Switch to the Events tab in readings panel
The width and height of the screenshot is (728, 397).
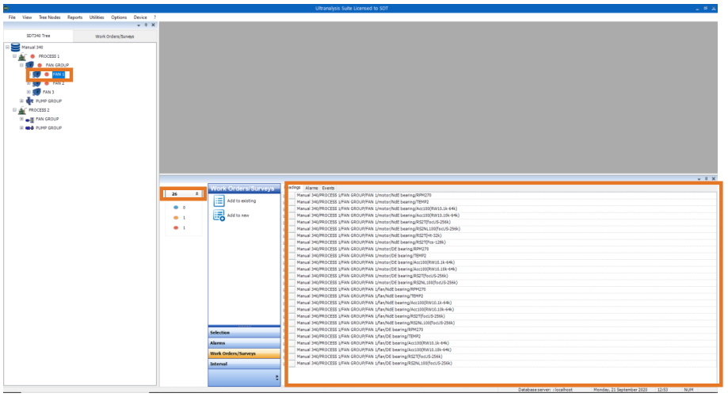tap(328, 188)
